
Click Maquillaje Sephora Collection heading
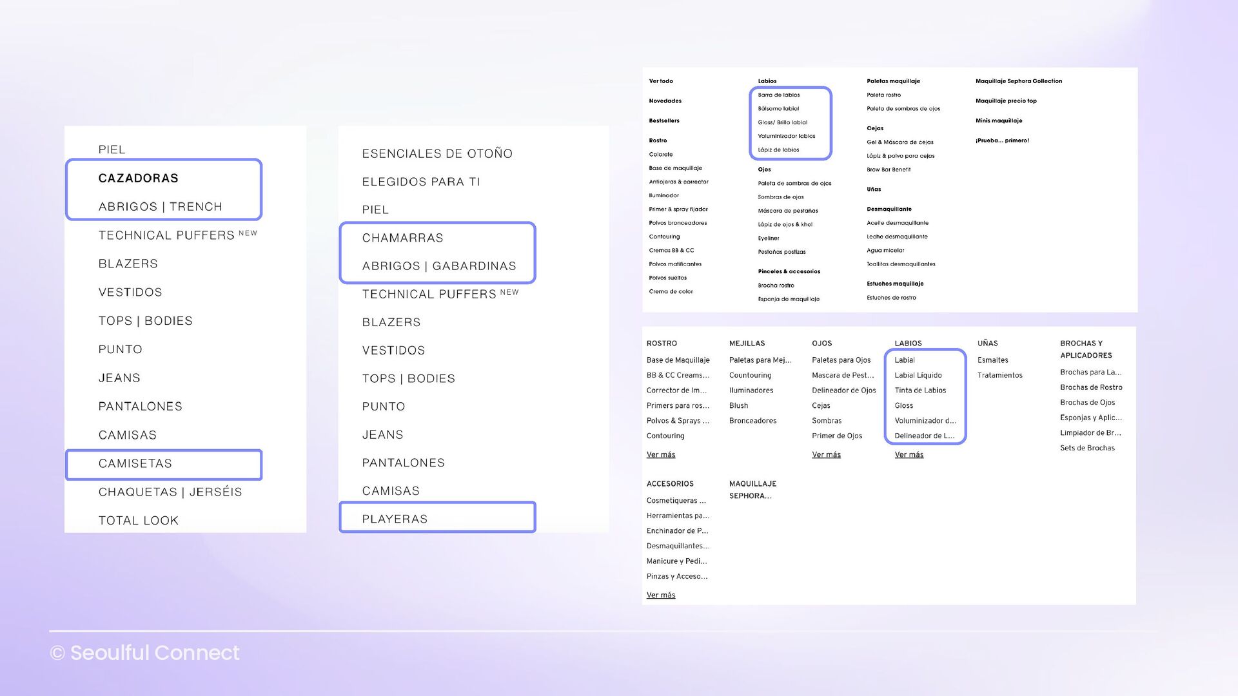(1018, 81)
